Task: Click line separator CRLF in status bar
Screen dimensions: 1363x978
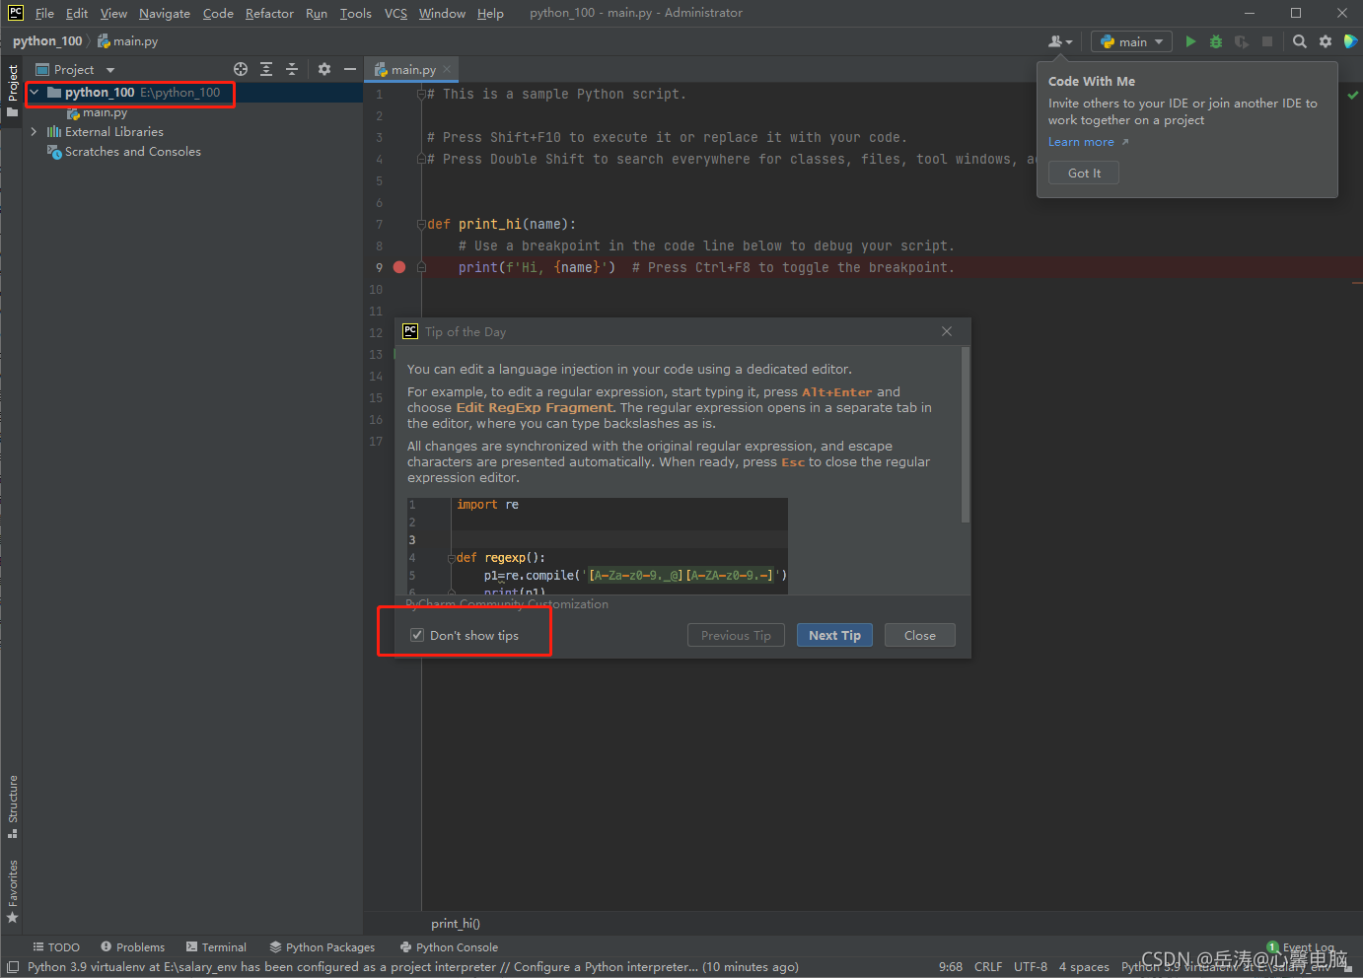Action: pos(987,966)
